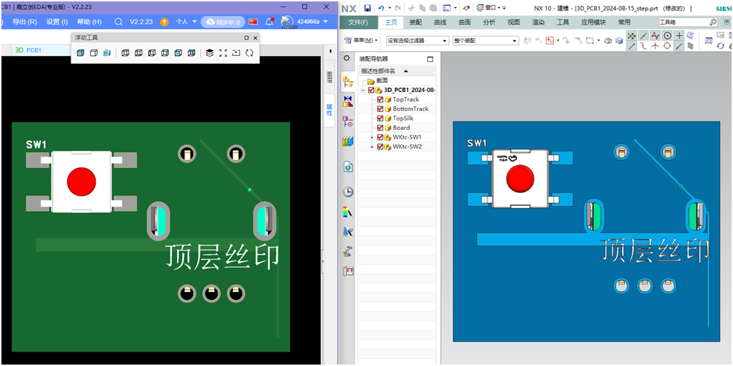Expand the WKtc-SW1 tree node

(x=372, y=137)
